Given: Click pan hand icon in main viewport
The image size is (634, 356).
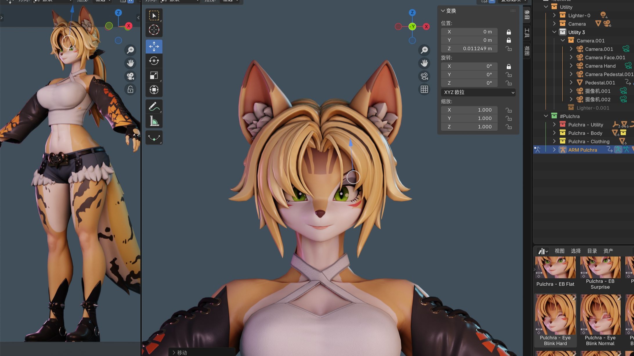Looking at the screenshot, I should [424, 63].
